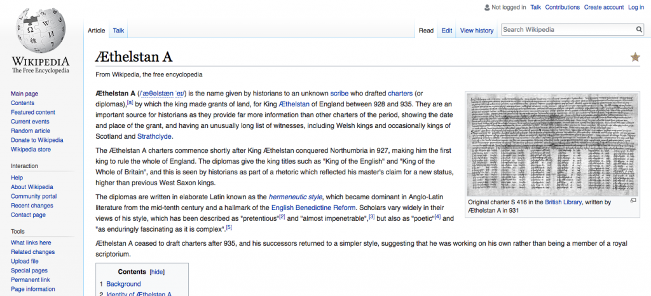Open the hermeneutic style link
This screenshot has width=651, height=296.
point(295,197)
